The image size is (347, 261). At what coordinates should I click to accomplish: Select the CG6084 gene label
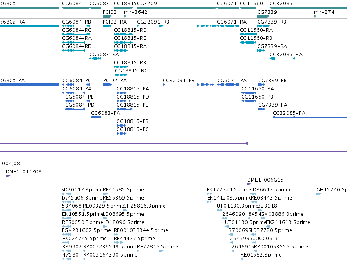coord(72,4)
